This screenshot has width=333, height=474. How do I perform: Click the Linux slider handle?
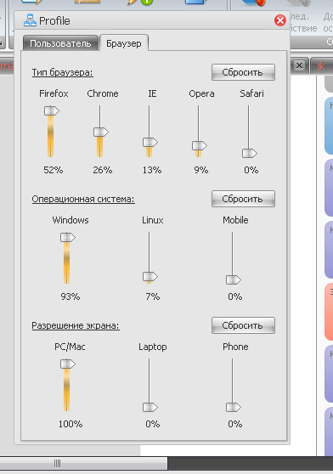click(150, 276)
